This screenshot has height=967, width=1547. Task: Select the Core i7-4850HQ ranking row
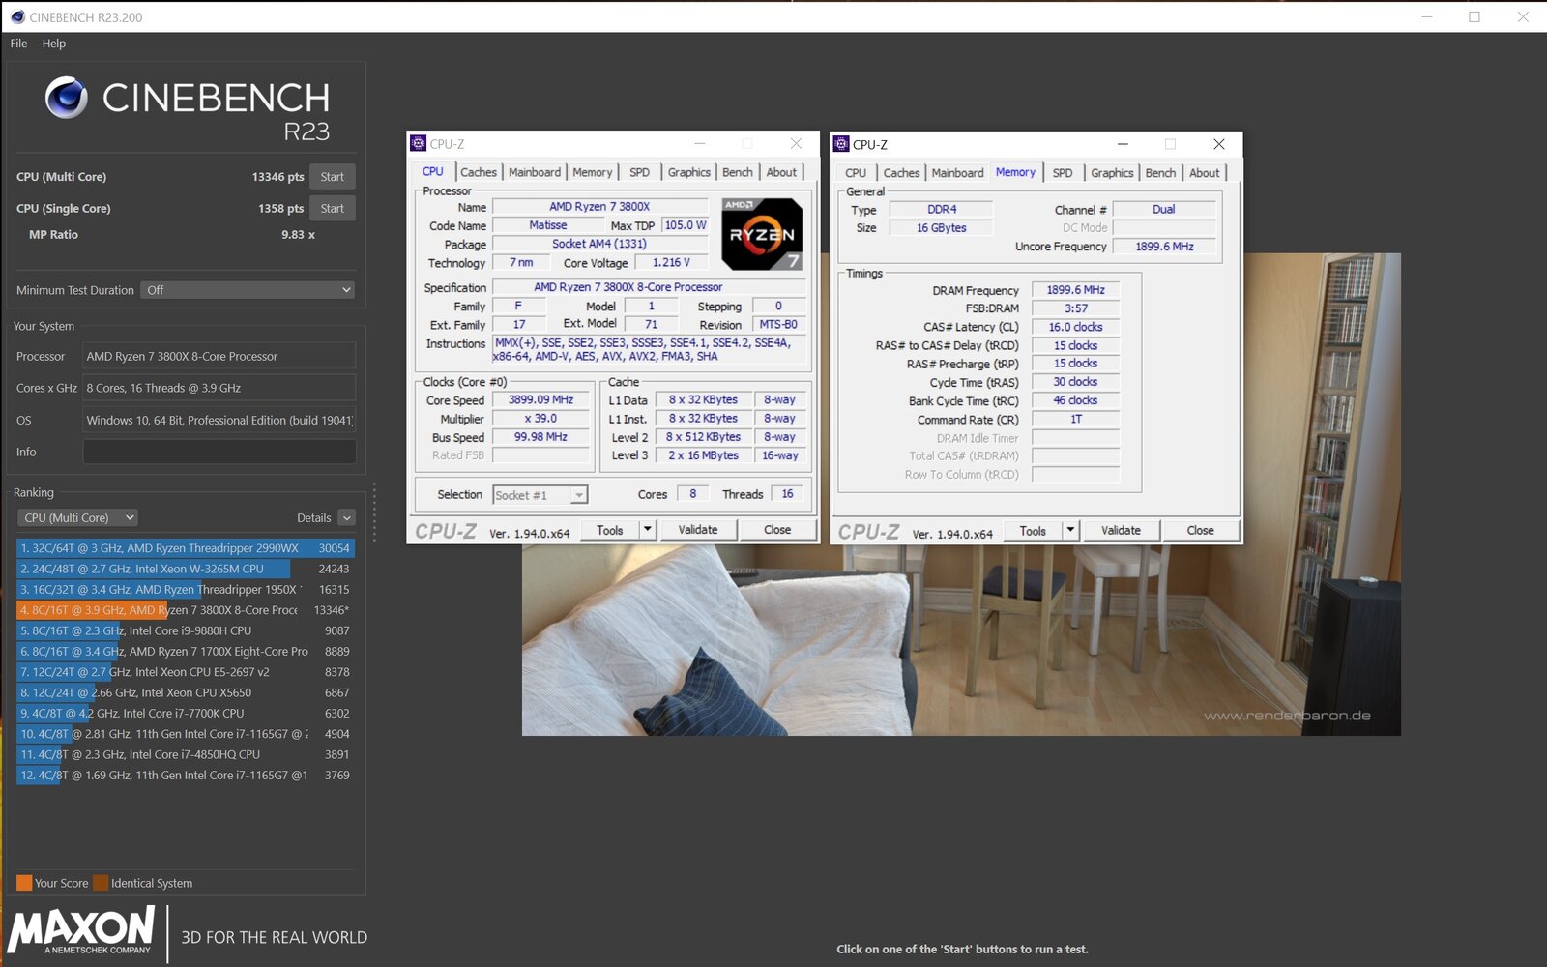186,754
